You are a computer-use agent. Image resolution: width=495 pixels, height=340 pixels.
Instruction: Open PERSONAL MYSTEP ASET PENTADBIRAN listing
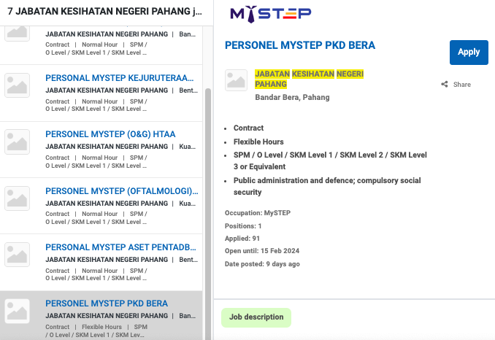121,247
